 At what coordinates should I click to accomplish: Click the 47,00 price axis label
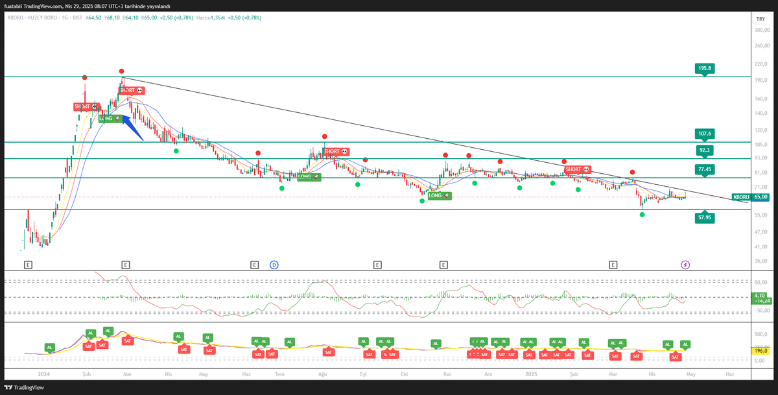point(762,231)
